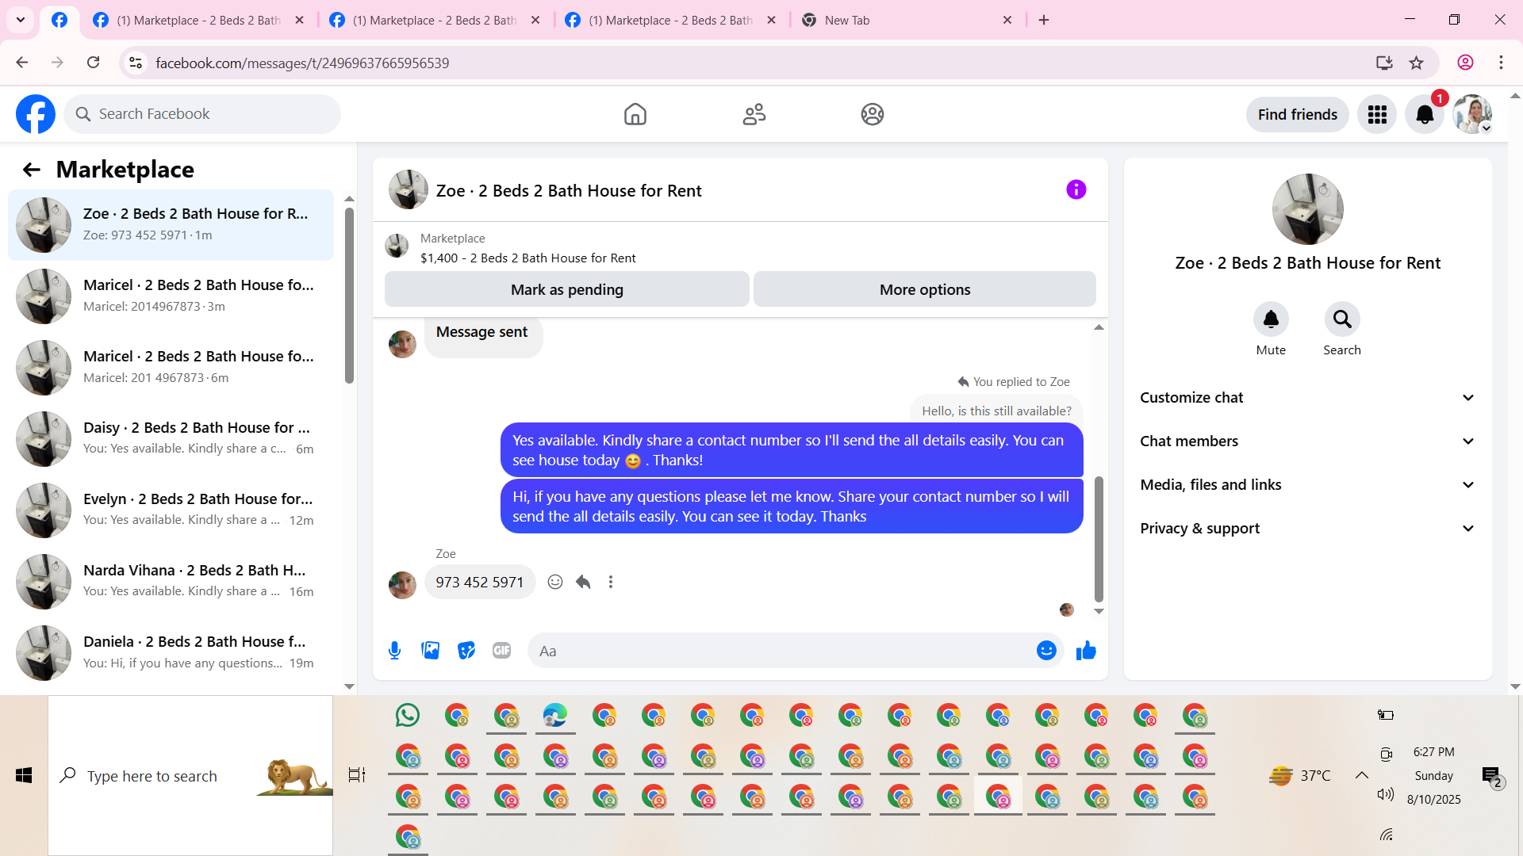Expand Privacy & support section
The image size is (1523, 856).
click(1307, 529)
